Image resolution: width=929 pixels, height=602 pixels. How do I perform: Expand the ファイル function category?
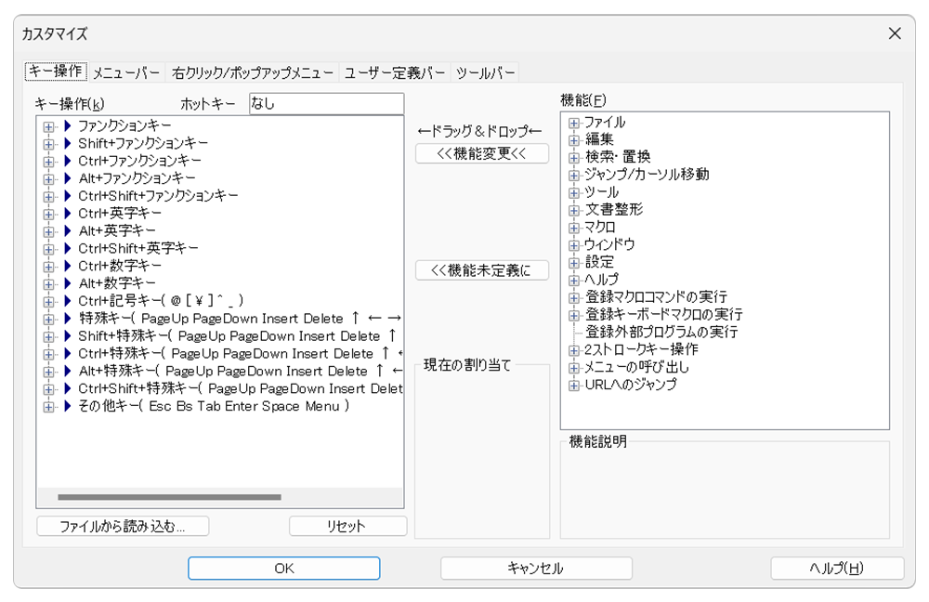point(574,123)
